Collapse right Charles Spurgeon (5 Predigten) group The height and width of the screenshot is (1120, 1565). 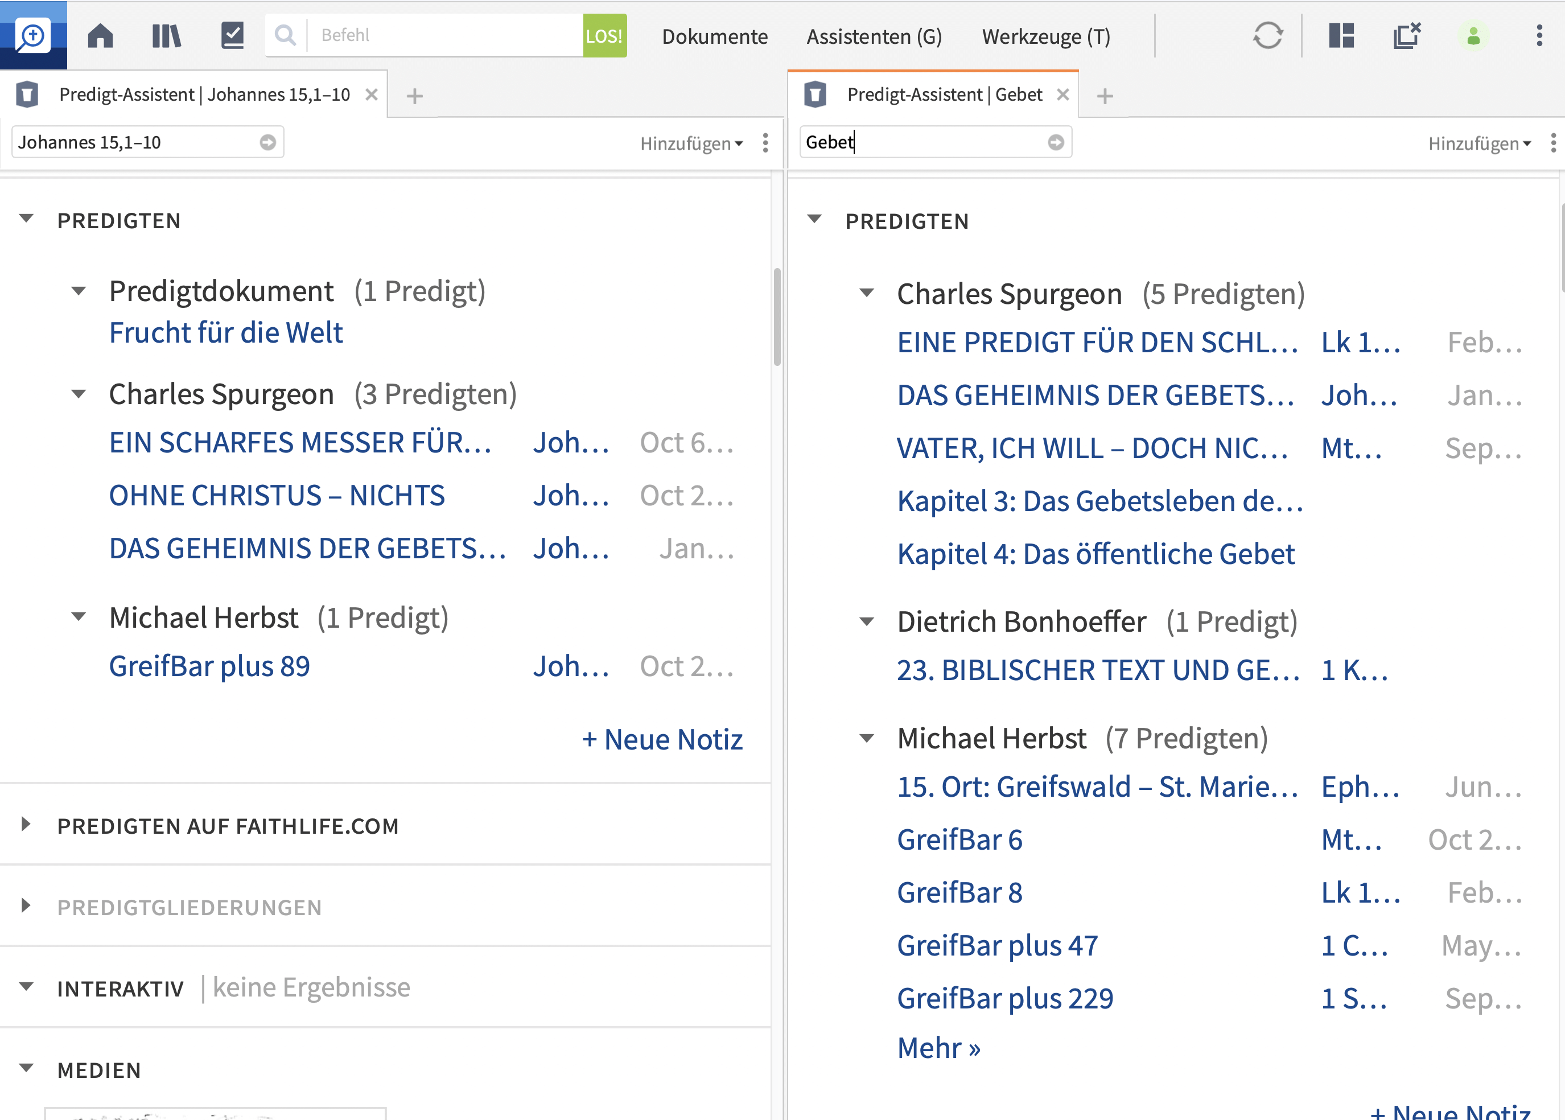[867, 293]
